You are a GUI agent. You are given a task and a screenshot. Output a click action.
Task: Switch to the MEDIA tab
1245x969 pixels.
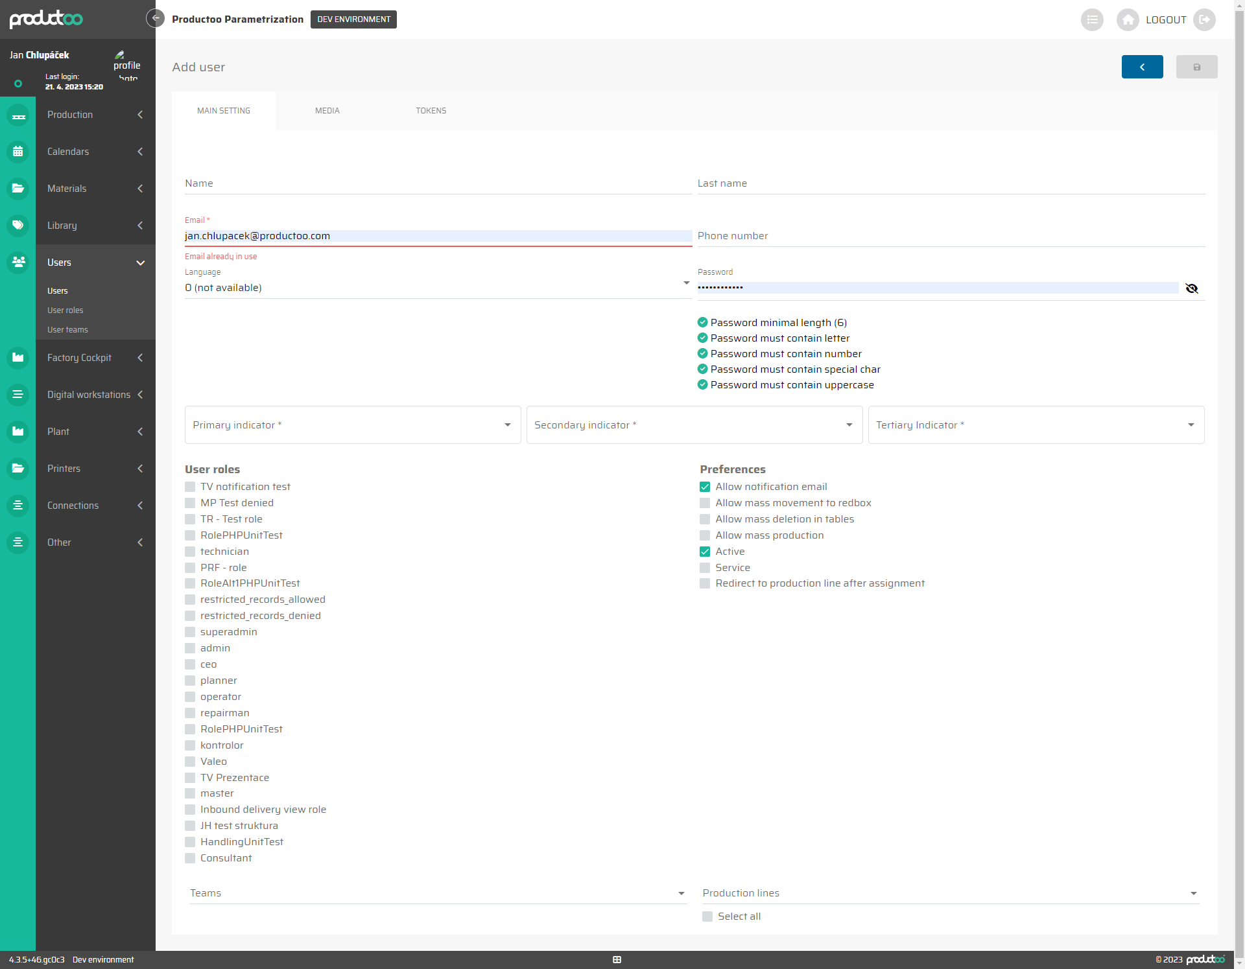[327, 111]
